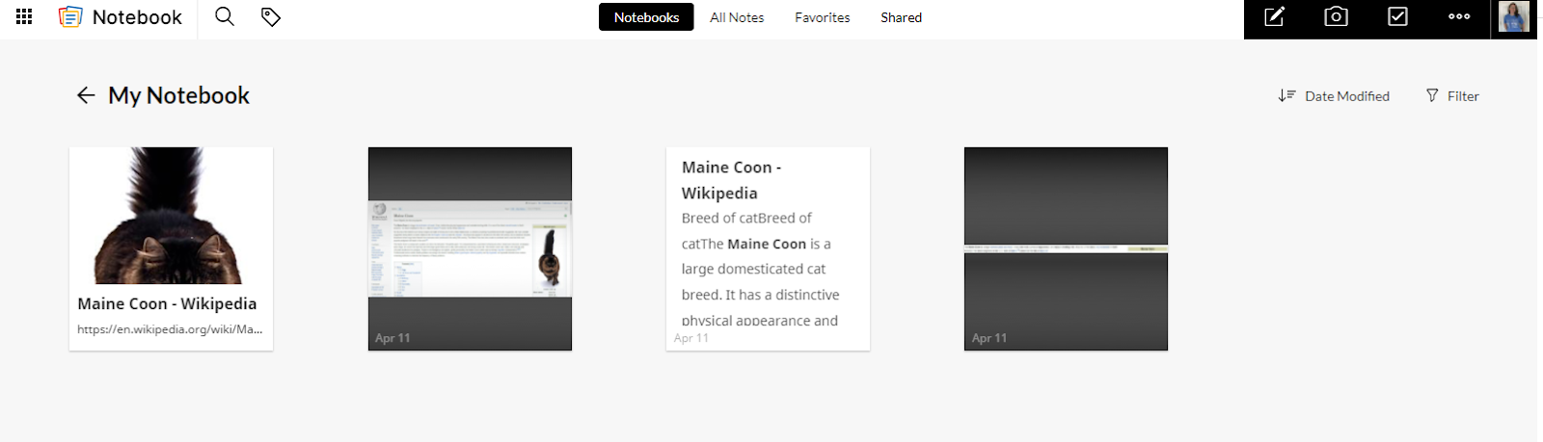This screenshot has height=442, width=1543.
Task: Open the Maine Coon cat photo note card
Action: tap(171, 248)
